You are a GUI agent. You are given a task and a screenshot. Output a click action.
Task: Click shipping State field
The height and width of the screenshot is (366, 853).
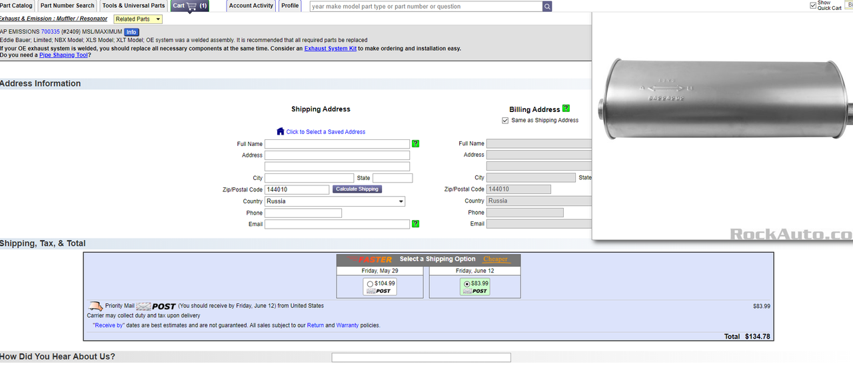(393, 178)
